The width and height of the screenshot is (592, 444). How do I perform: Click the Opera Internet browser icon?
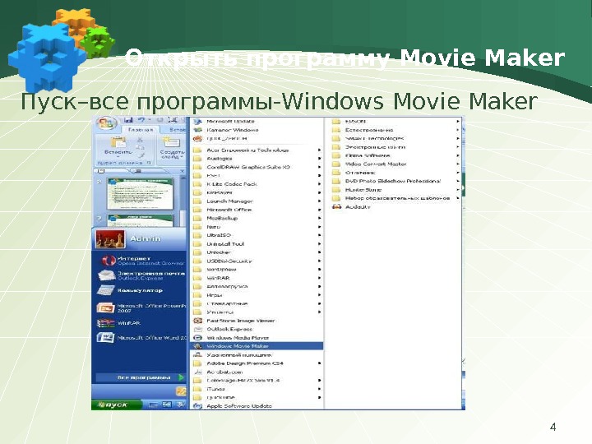tap(109, 261)
